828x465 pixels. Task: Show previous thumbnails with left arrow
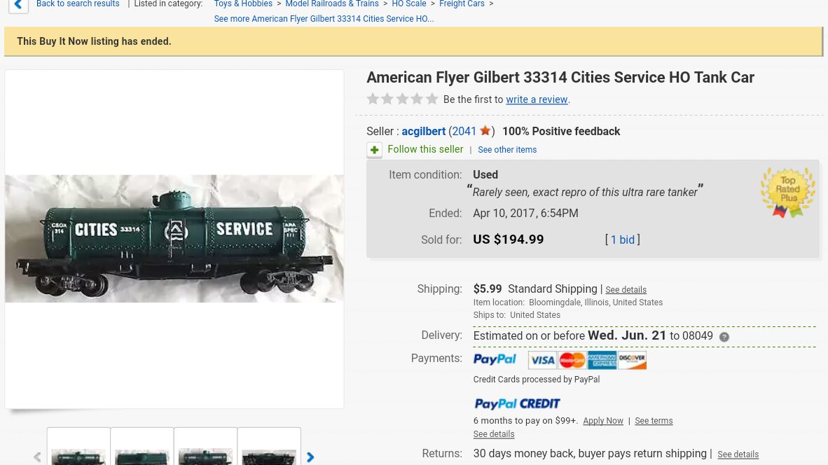tap(37, 457)
